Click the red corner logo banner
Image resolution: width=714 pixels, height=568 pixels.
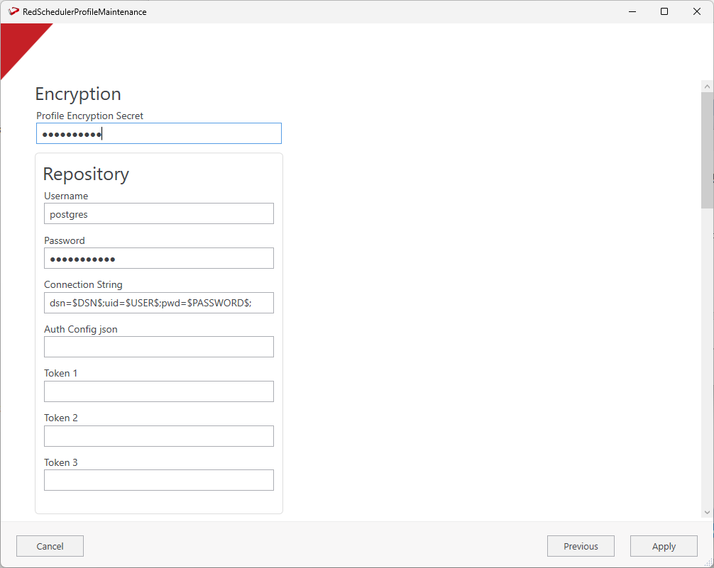click(x=18, y=43)
